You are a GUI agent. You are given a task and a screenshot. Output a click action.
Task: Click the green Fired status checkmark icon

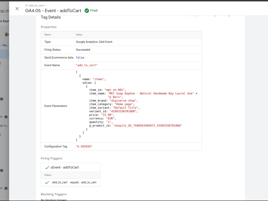click(87, 11)
